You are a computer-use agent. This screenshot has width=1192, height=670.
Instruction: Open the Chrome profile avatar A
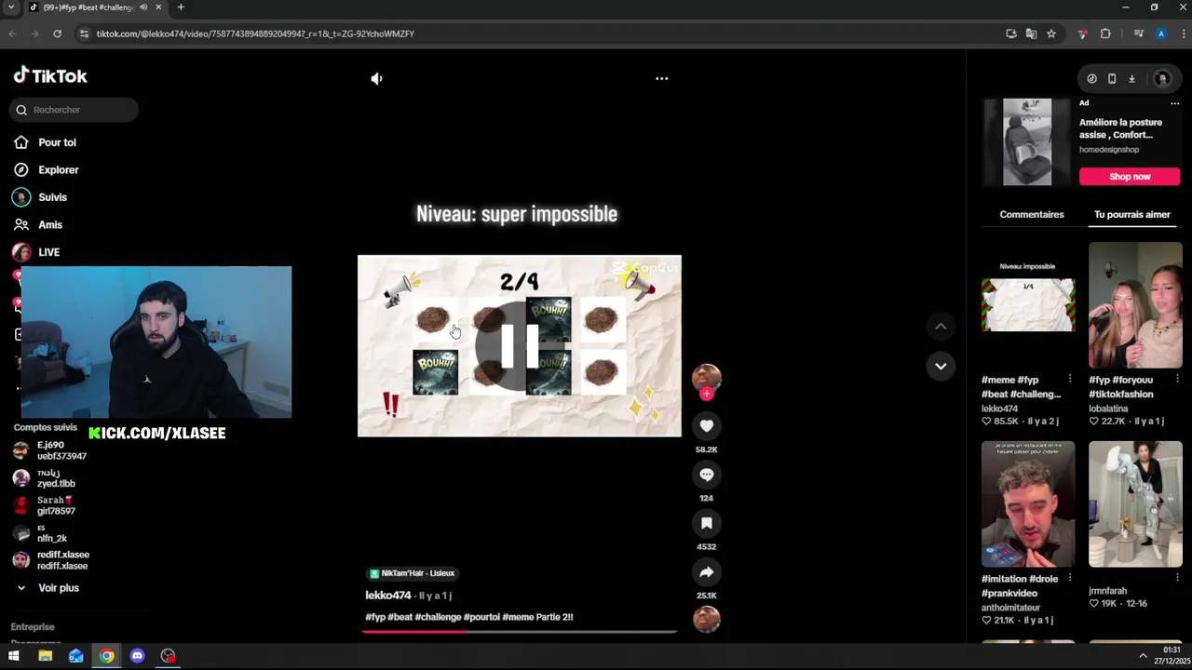tap(1160, 33)
